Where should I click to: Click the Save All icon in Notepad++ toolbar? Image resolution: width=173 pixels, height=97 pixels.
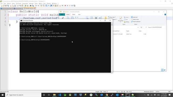(8, 6)
